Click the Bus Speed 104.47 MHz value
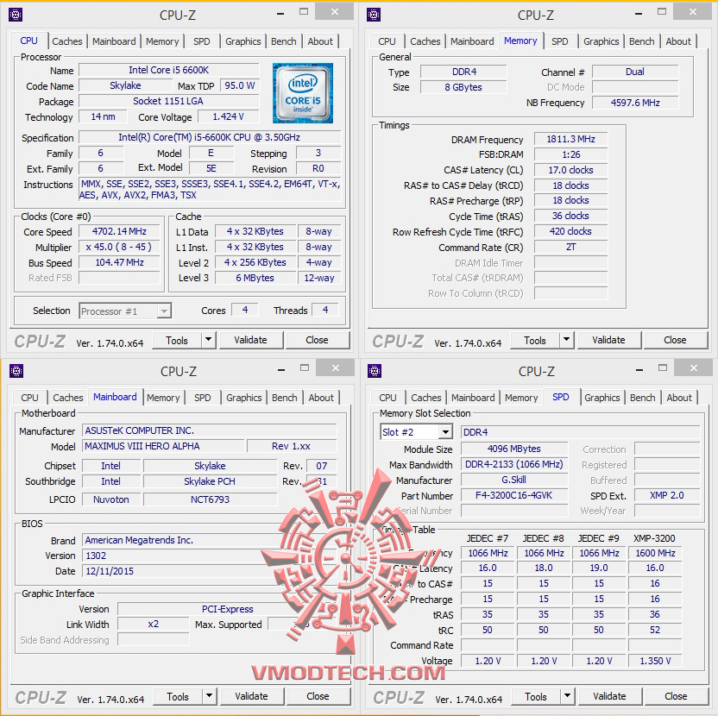This screenshot has height=716, width=718. click(x=119, y=263)
